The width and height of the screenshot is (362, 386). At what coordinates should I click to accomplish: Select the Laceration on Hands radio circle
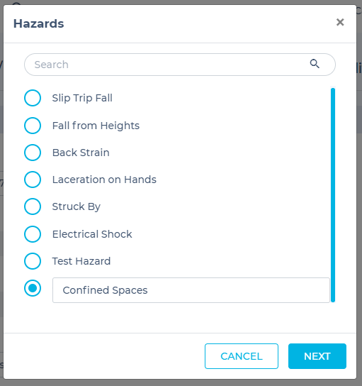[33, 180]
